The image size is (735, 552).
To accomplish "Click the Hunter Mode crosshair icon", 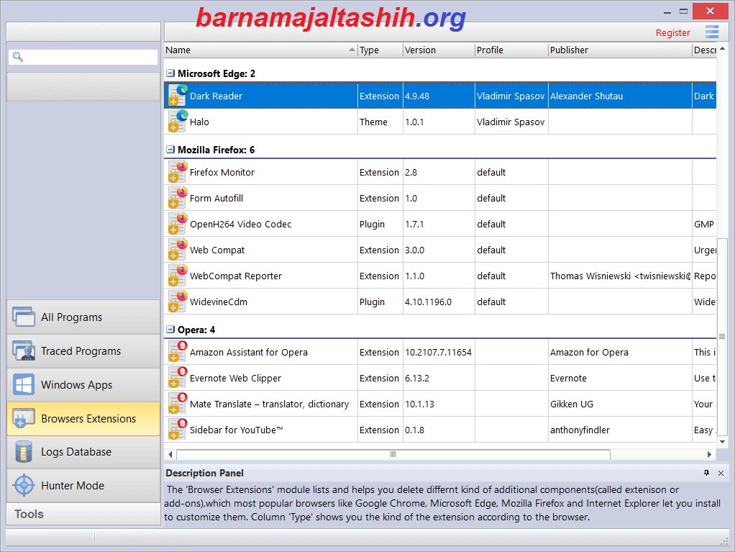I will point(24,485).
